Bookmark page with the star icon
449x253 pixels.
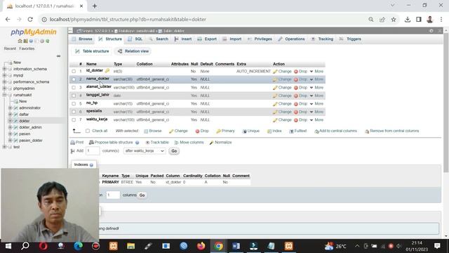point(394,20)
